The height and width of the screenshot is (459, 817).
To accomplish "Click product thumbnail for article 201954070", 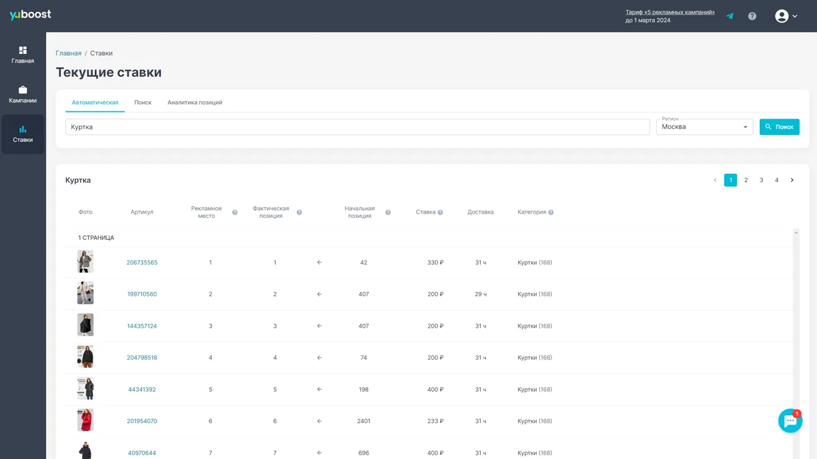I will (85, 420).
